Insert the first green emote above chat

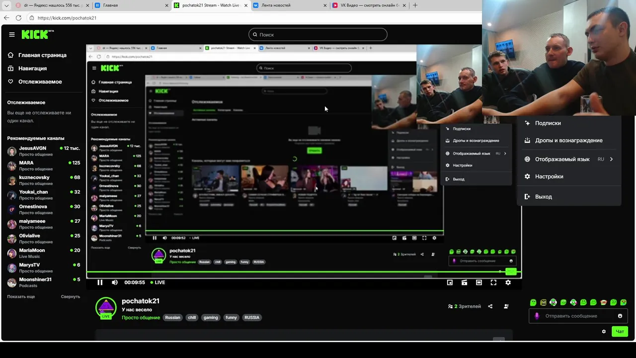533,302
